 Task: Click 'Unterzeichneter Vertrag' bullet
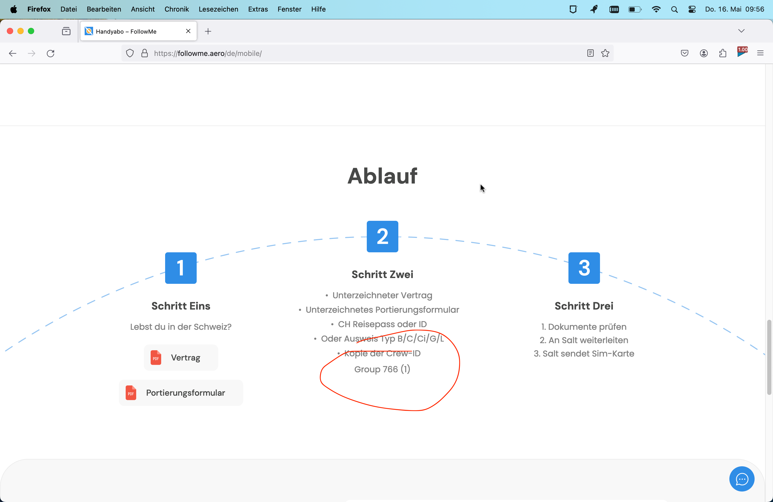pos(382,295)
